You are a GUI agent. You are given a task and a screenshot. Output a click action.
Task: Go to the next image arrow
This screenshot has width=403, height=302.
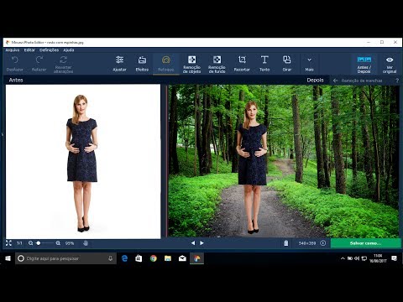pyautogui.click(x=201, y=243)
